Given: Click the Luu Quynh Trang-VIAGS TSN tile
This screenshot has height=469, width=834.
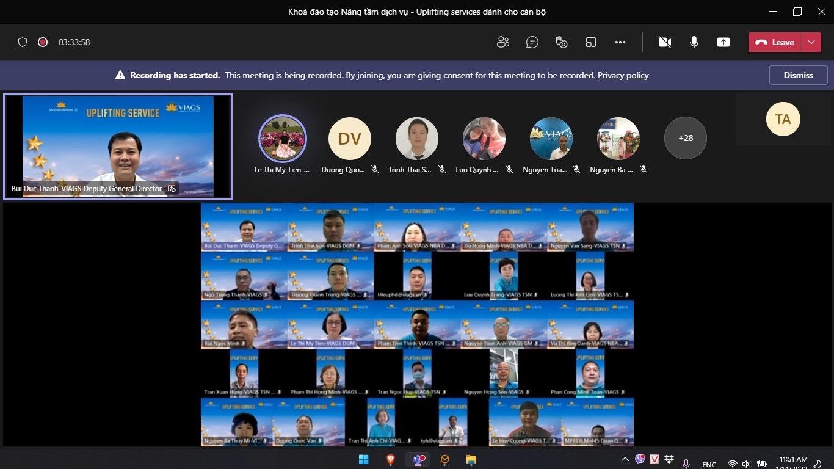Looking at the screenshot, I should click(504, 276).
